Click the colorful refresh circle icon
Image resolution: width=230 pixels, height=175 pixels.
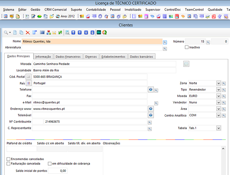point(105,33)
